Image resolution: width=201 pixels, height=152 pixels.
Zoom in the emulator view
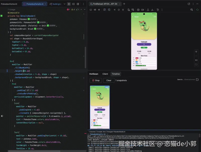[196, 52]
